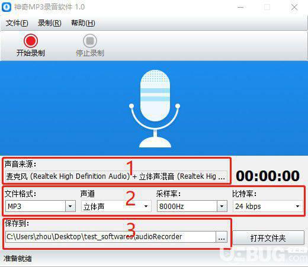Click the browse (...) button for save path
Screen dimensions: 308x267
click(x=222, y=237)
